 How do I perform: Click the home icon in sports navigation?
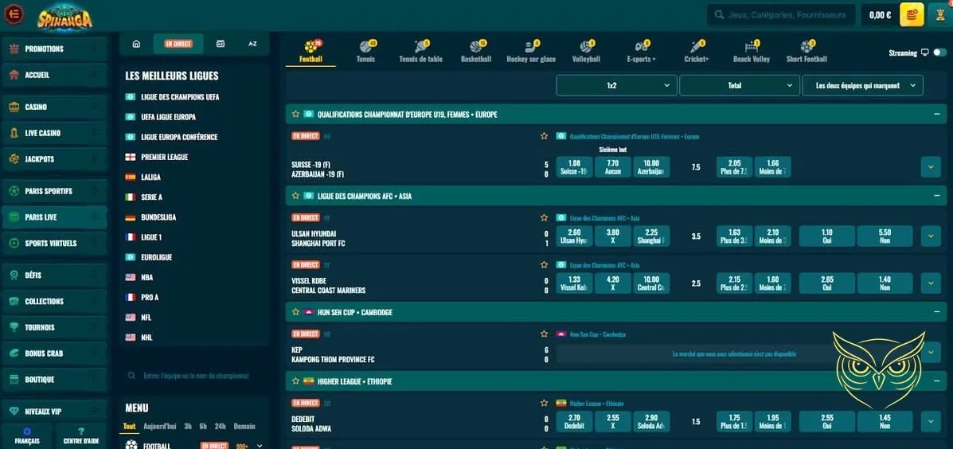tap(136, 44)
